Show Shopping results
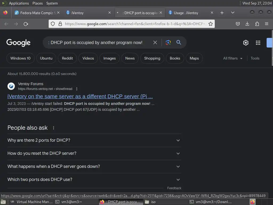273x205 pixels. (x=152, y=58)
